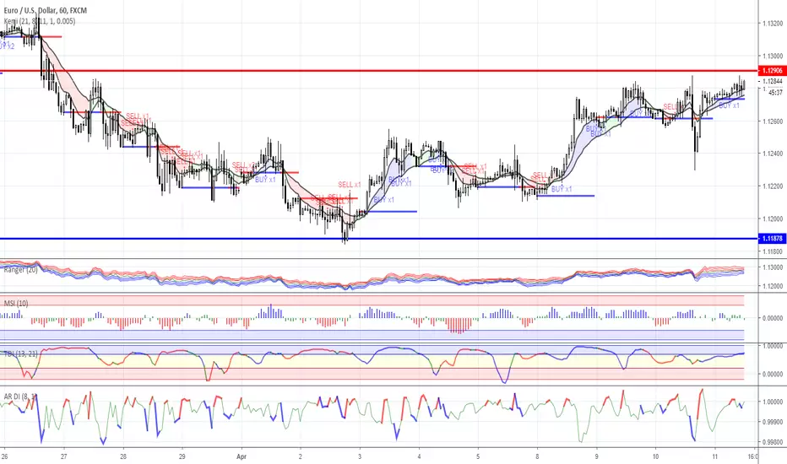Click the SELL x1 signal near date 3
This screenshot has height=464, width=787.
[x=350, y=185]
